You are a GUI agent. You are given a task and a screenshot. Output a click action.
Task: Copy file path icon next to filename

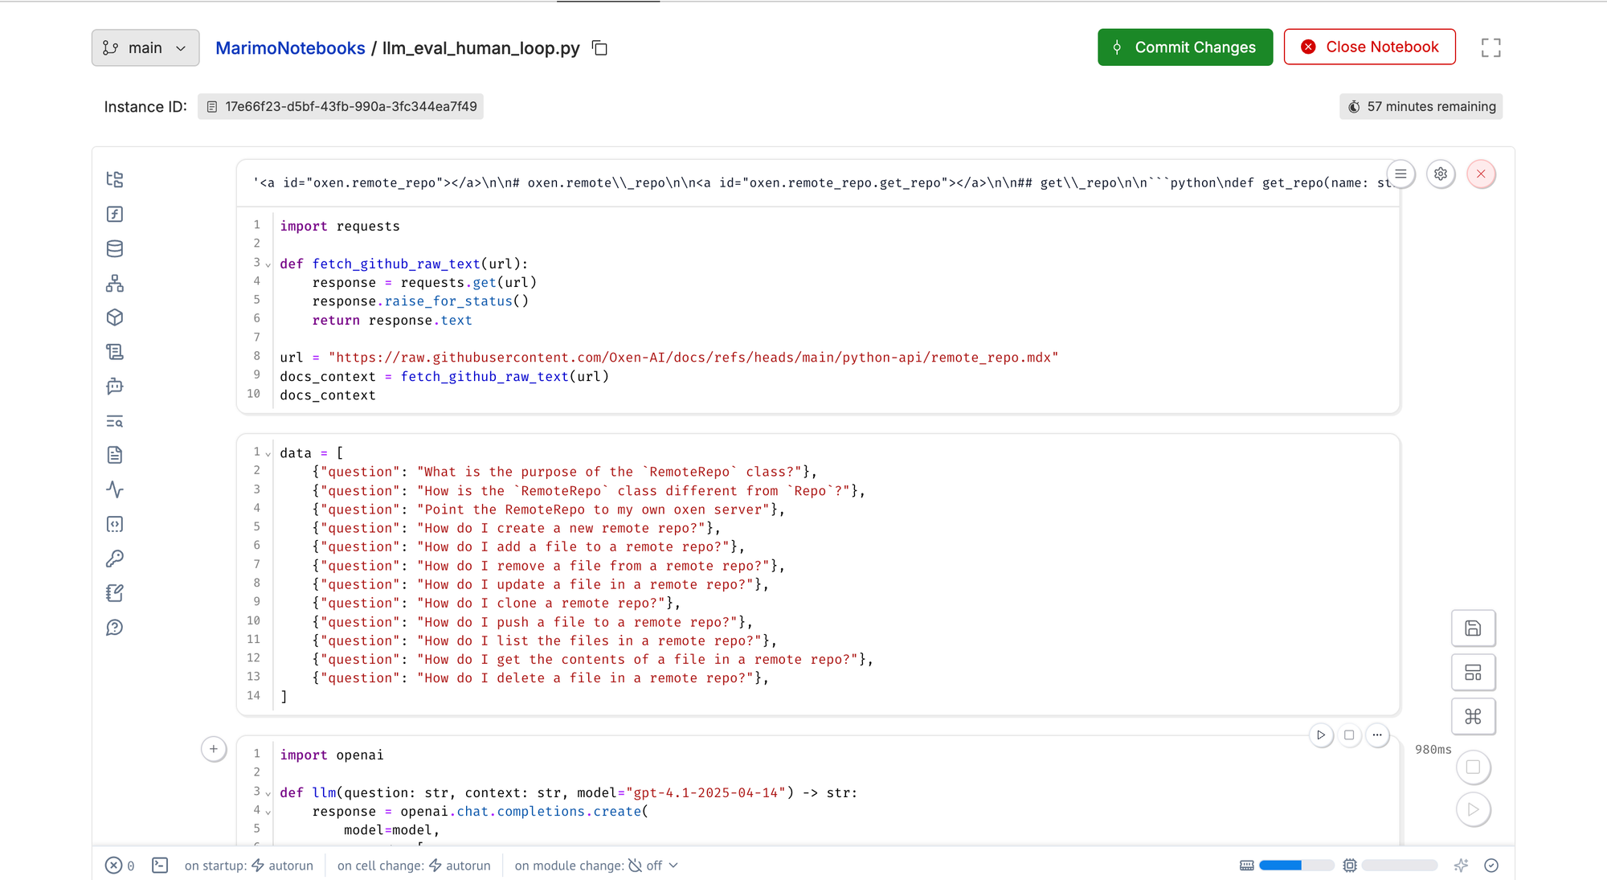pyautogui.click(x=599, y=48)
